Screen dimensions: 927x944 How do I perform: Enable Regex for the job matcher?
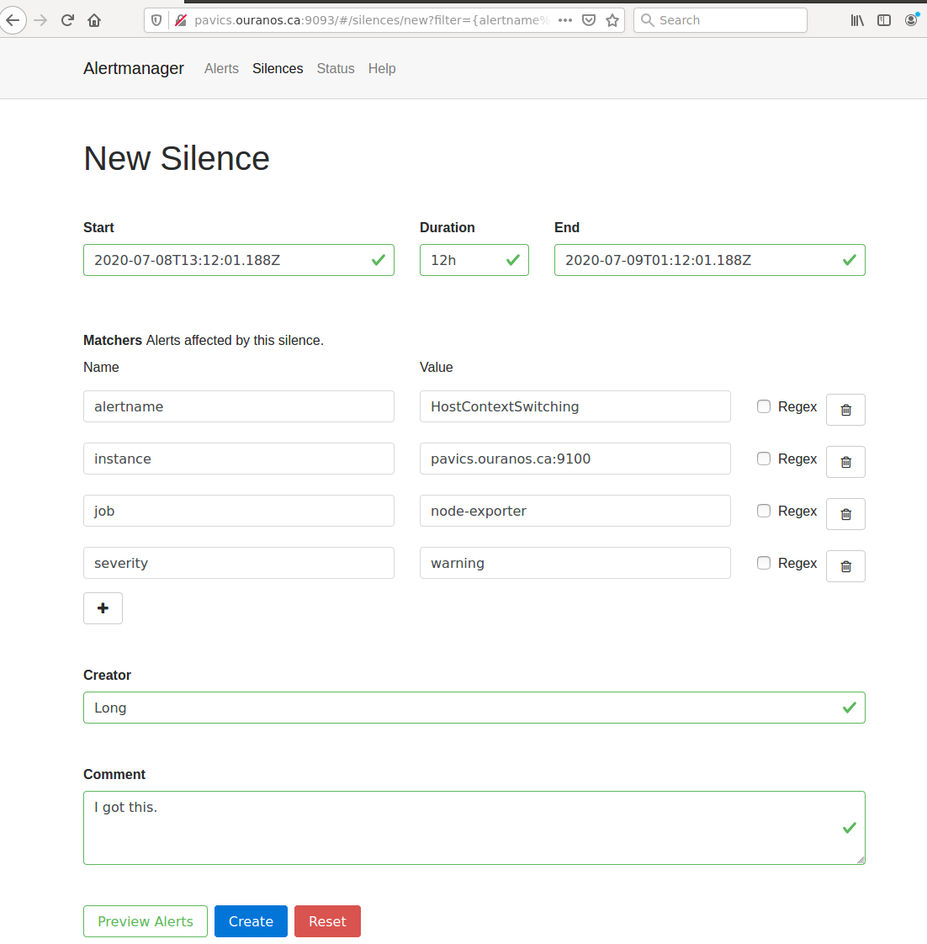pos(764,511)
